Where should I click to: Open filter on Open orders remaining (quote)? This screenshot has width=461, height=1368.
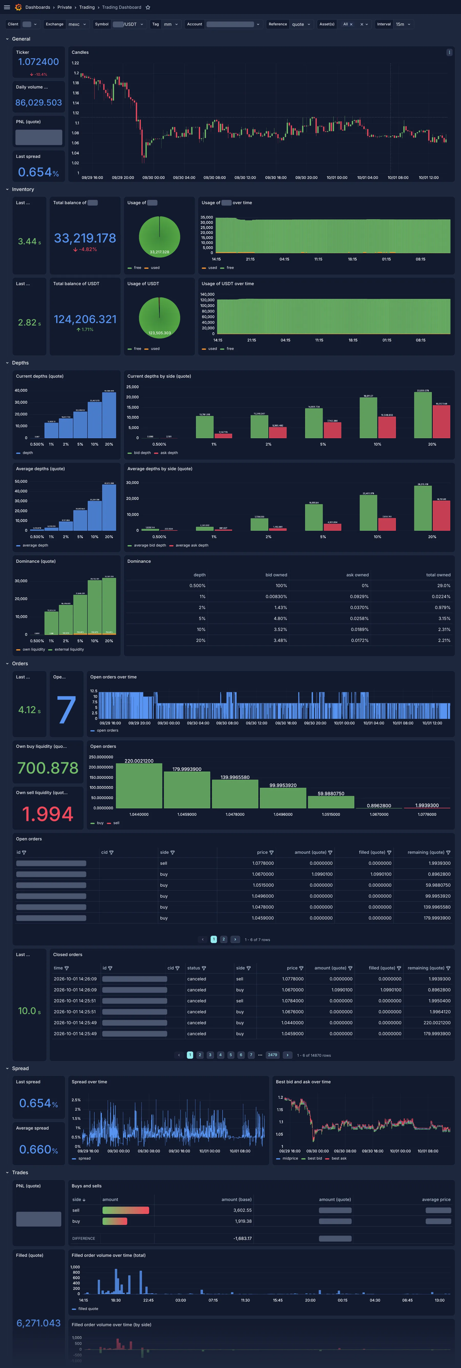448,852
